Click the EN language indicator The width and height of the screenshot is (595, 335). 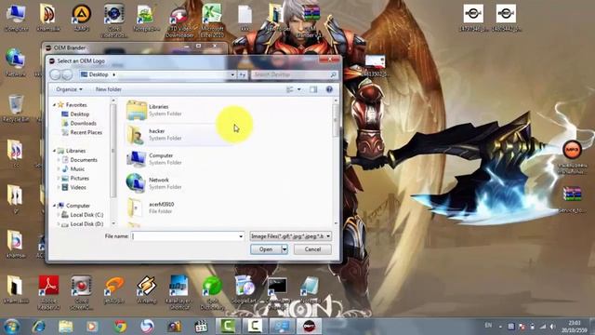point(488,326)
